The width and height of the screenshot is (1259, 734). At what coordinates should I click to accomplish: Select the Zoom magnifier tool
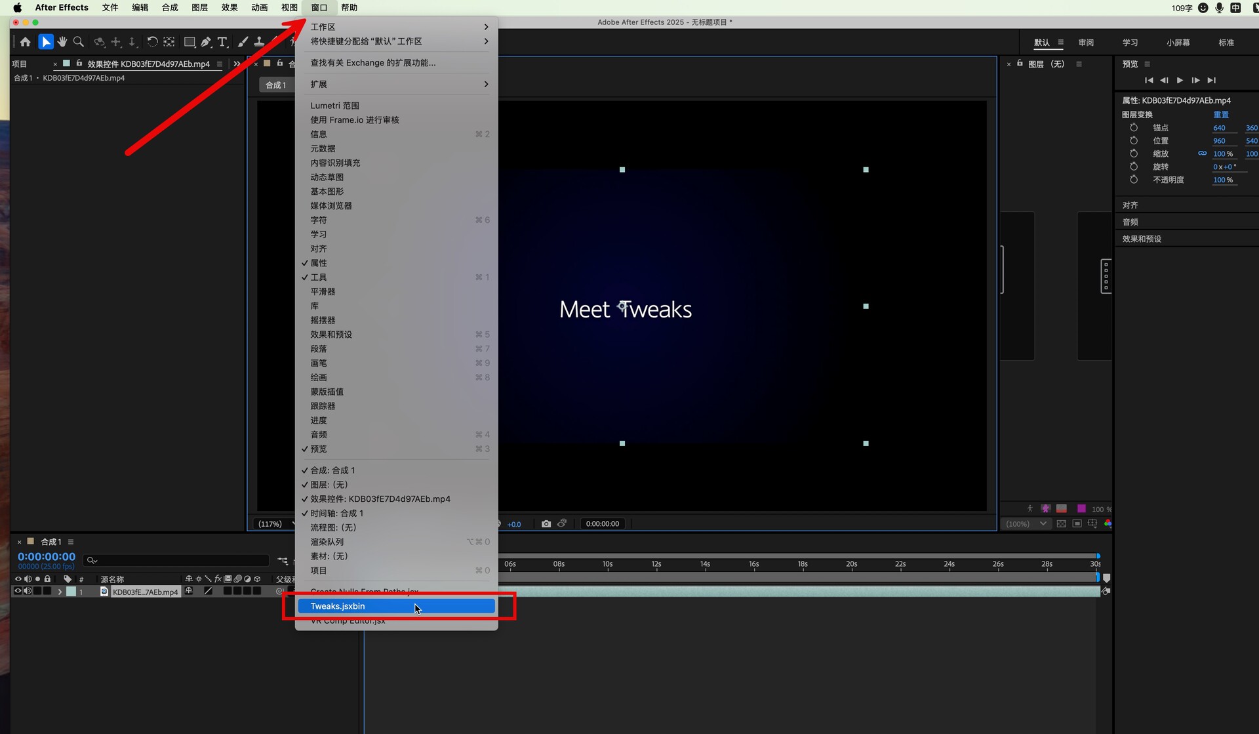(79, 42)
